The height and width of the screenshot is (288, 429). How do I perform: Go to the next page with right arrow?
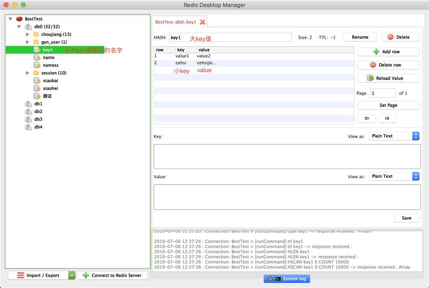tap(387, 118)
